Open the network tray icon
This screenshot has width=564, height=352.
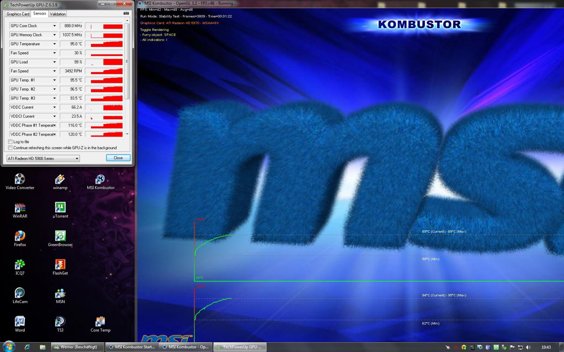[x=520, y=347]
